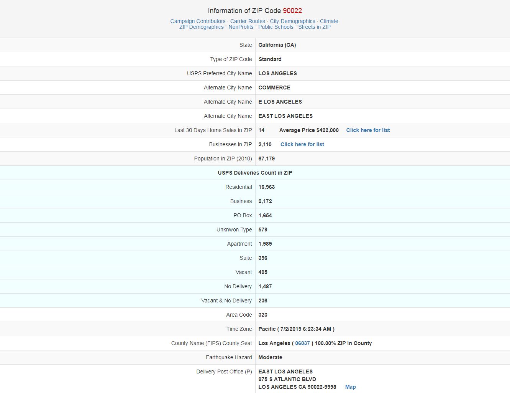Open Streets in ZIP link

(315, 27)
